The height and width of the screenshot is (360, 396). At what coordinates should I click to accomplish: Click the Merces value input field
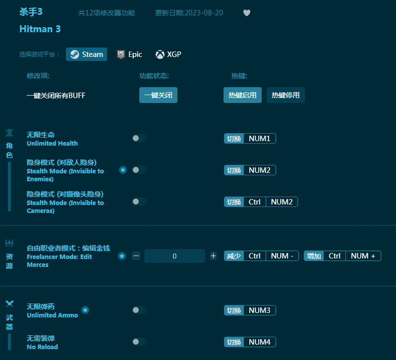[174, 256]
